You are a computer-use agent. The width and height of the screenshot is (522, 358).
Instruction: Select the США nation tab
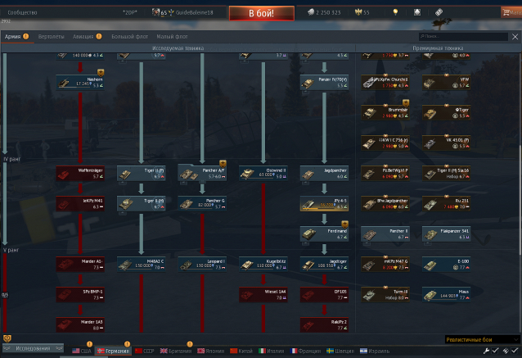tap(82, 351)
